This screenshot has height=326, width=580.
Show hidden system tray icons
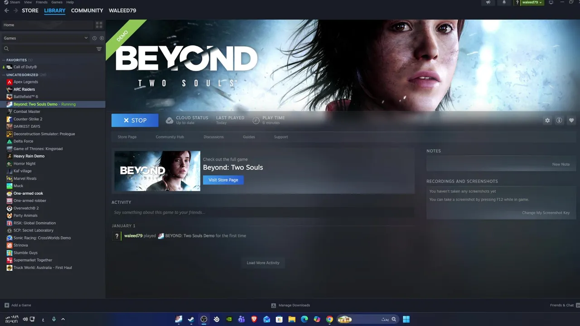coord(63,319)
